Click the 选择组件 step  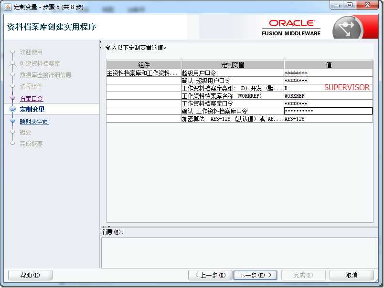(x=31, y=86)
